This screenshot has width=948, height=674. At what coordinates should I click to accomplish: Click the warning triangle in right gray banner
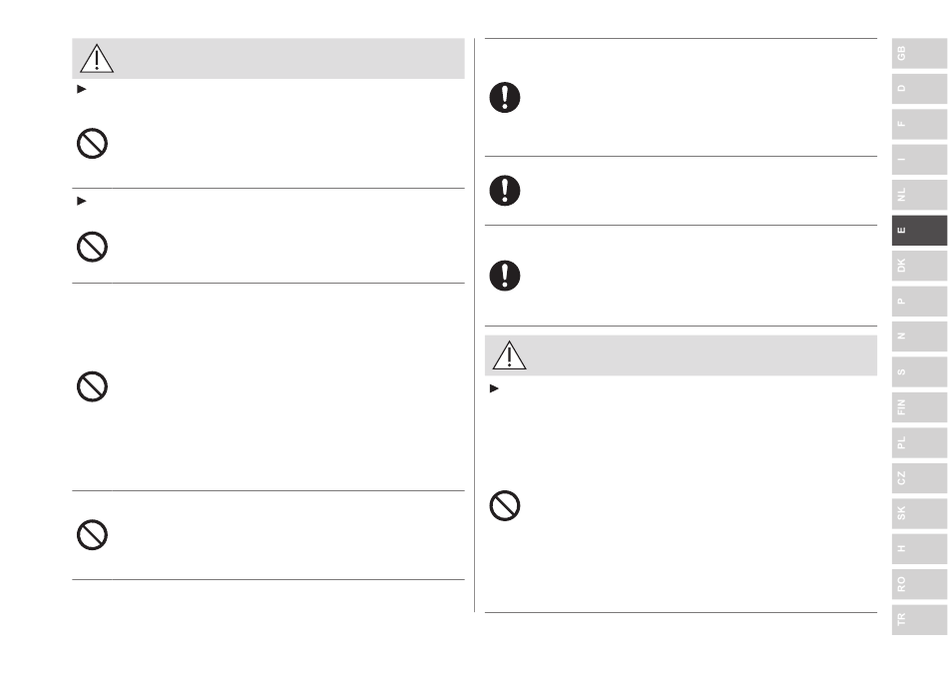coord(509,355)
